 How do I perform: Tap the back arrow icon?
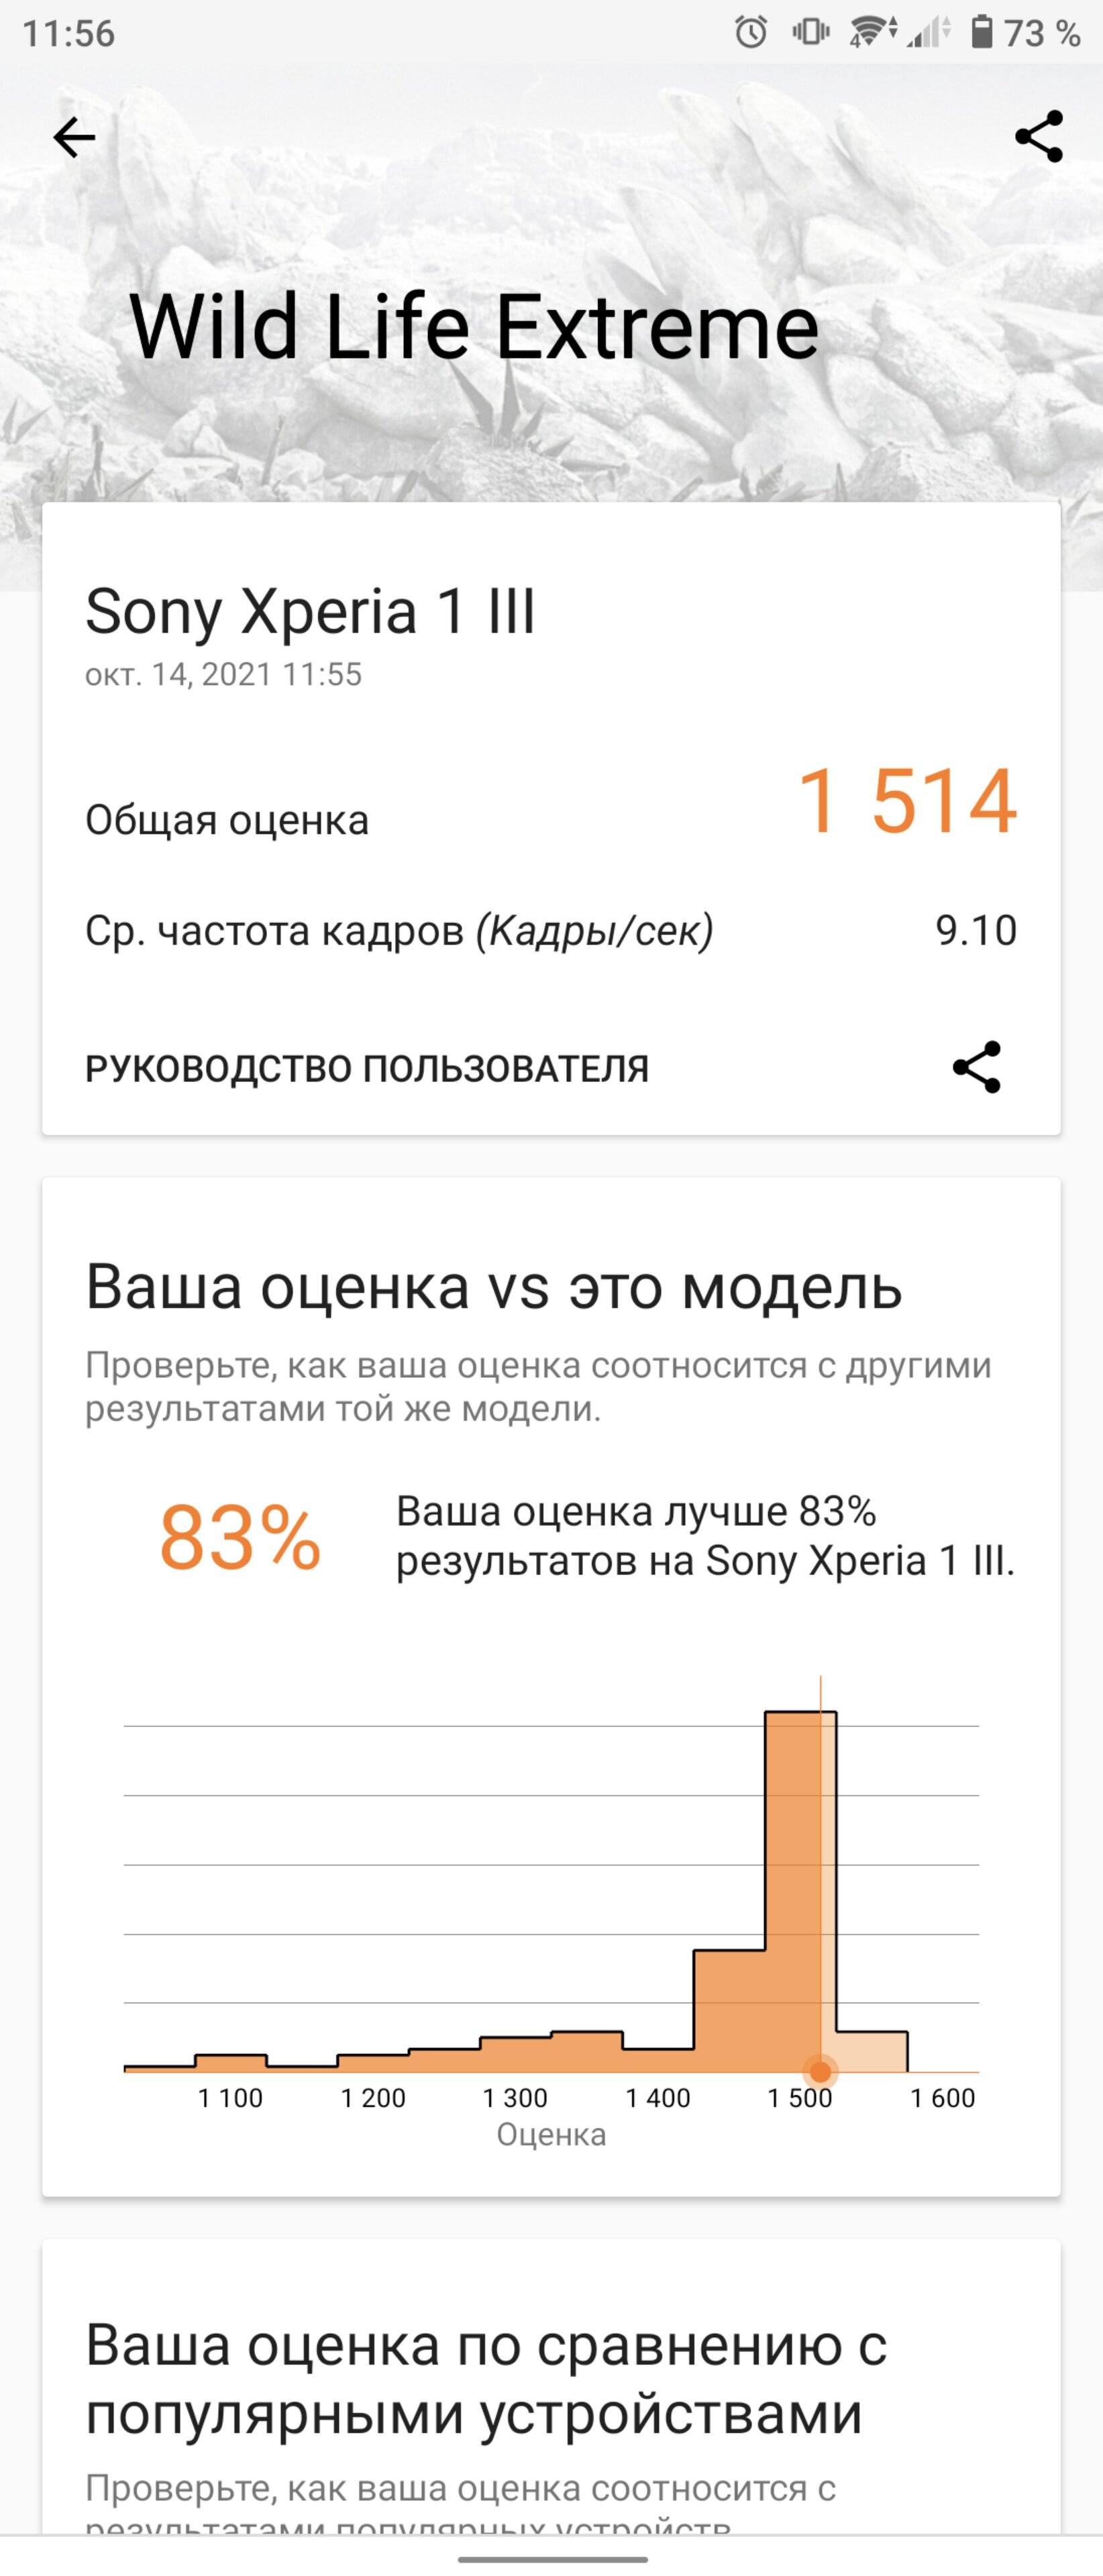(x=74, y=137)
